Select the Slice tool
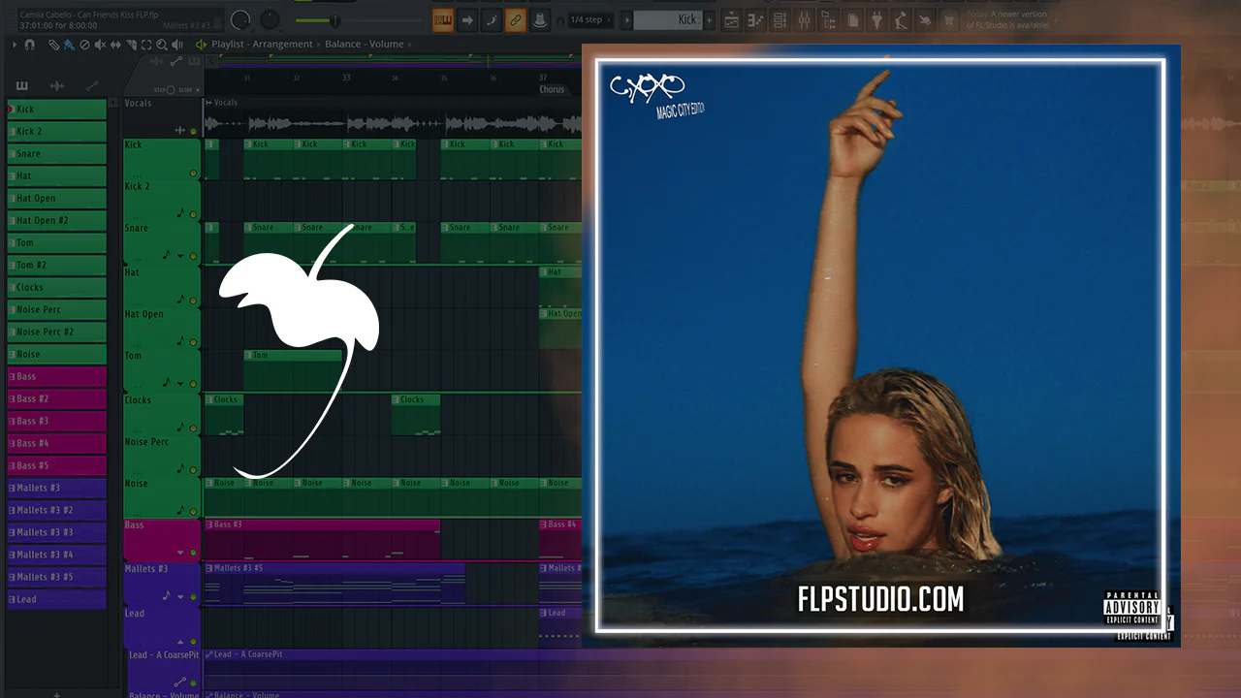 (131, 45)
